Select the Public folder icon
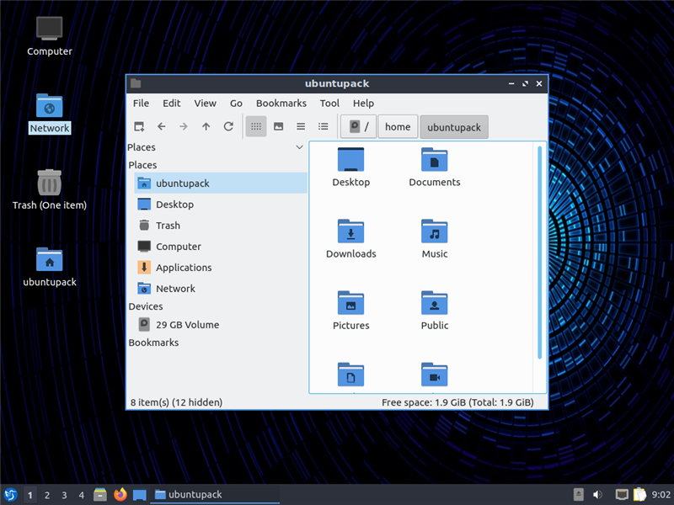674x505 pixels. pyautogui.click(x=434, y=303)
